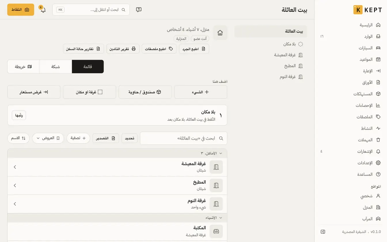Focus the global search field
387x242 pixels.
(x=91, y=10)
